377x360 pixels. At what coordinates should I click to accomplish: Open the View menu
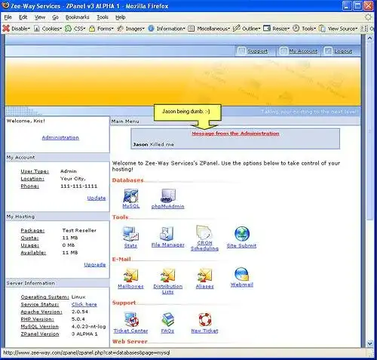40,17
